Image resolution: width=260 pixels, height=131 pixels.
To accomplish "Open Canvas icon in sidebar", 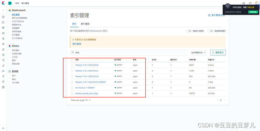I will (3, 33).
